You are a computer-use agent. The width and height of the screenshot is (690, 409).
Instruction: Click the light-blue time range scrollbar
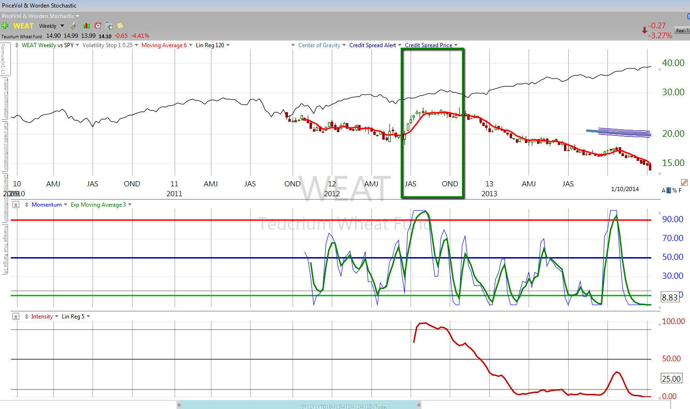299,405
